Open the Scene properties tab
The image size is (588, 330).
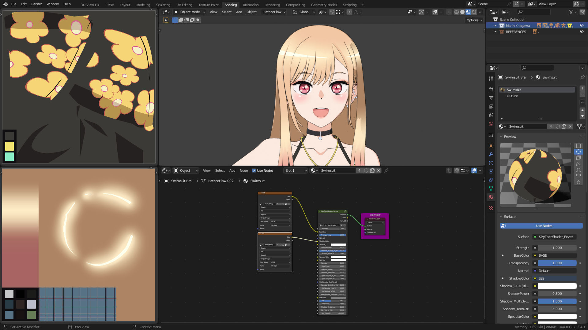click(491, 115)
